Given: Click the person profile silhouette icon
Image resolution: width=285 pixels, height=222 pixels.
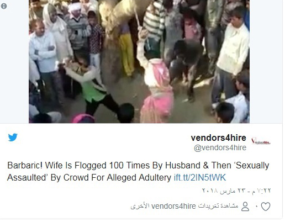Looking at the screenshot, I should tap(245, 207).
